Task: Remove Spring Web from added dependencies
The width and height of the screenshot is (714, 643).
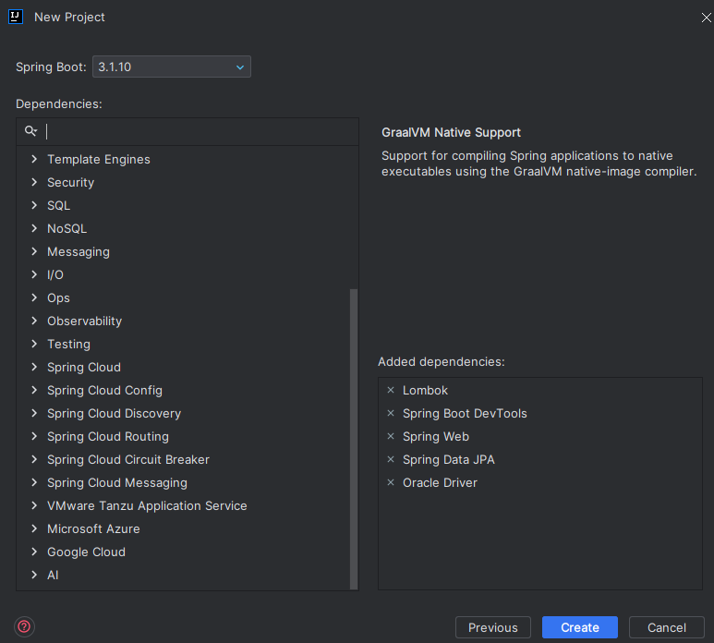Action: pos(390,436)
